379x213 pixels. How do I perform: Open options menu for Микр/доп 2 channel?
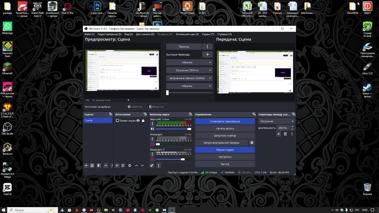click(x=152, y=154)
